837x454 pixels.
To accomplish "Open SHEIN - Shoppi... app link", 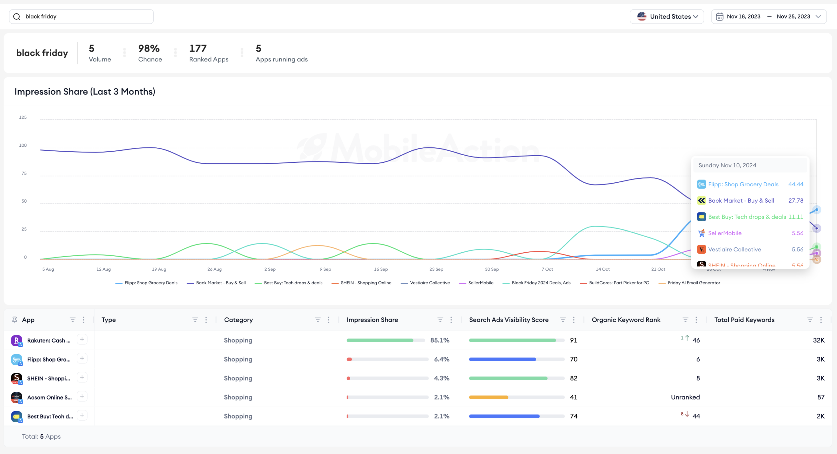I will (x=49, y=378).
